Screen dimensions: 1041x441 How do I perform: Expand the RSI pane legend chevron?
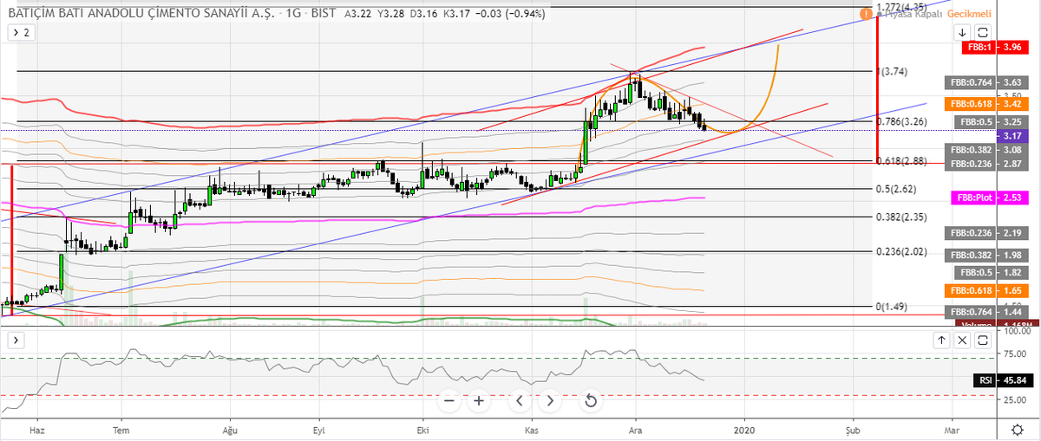point(16,340)
